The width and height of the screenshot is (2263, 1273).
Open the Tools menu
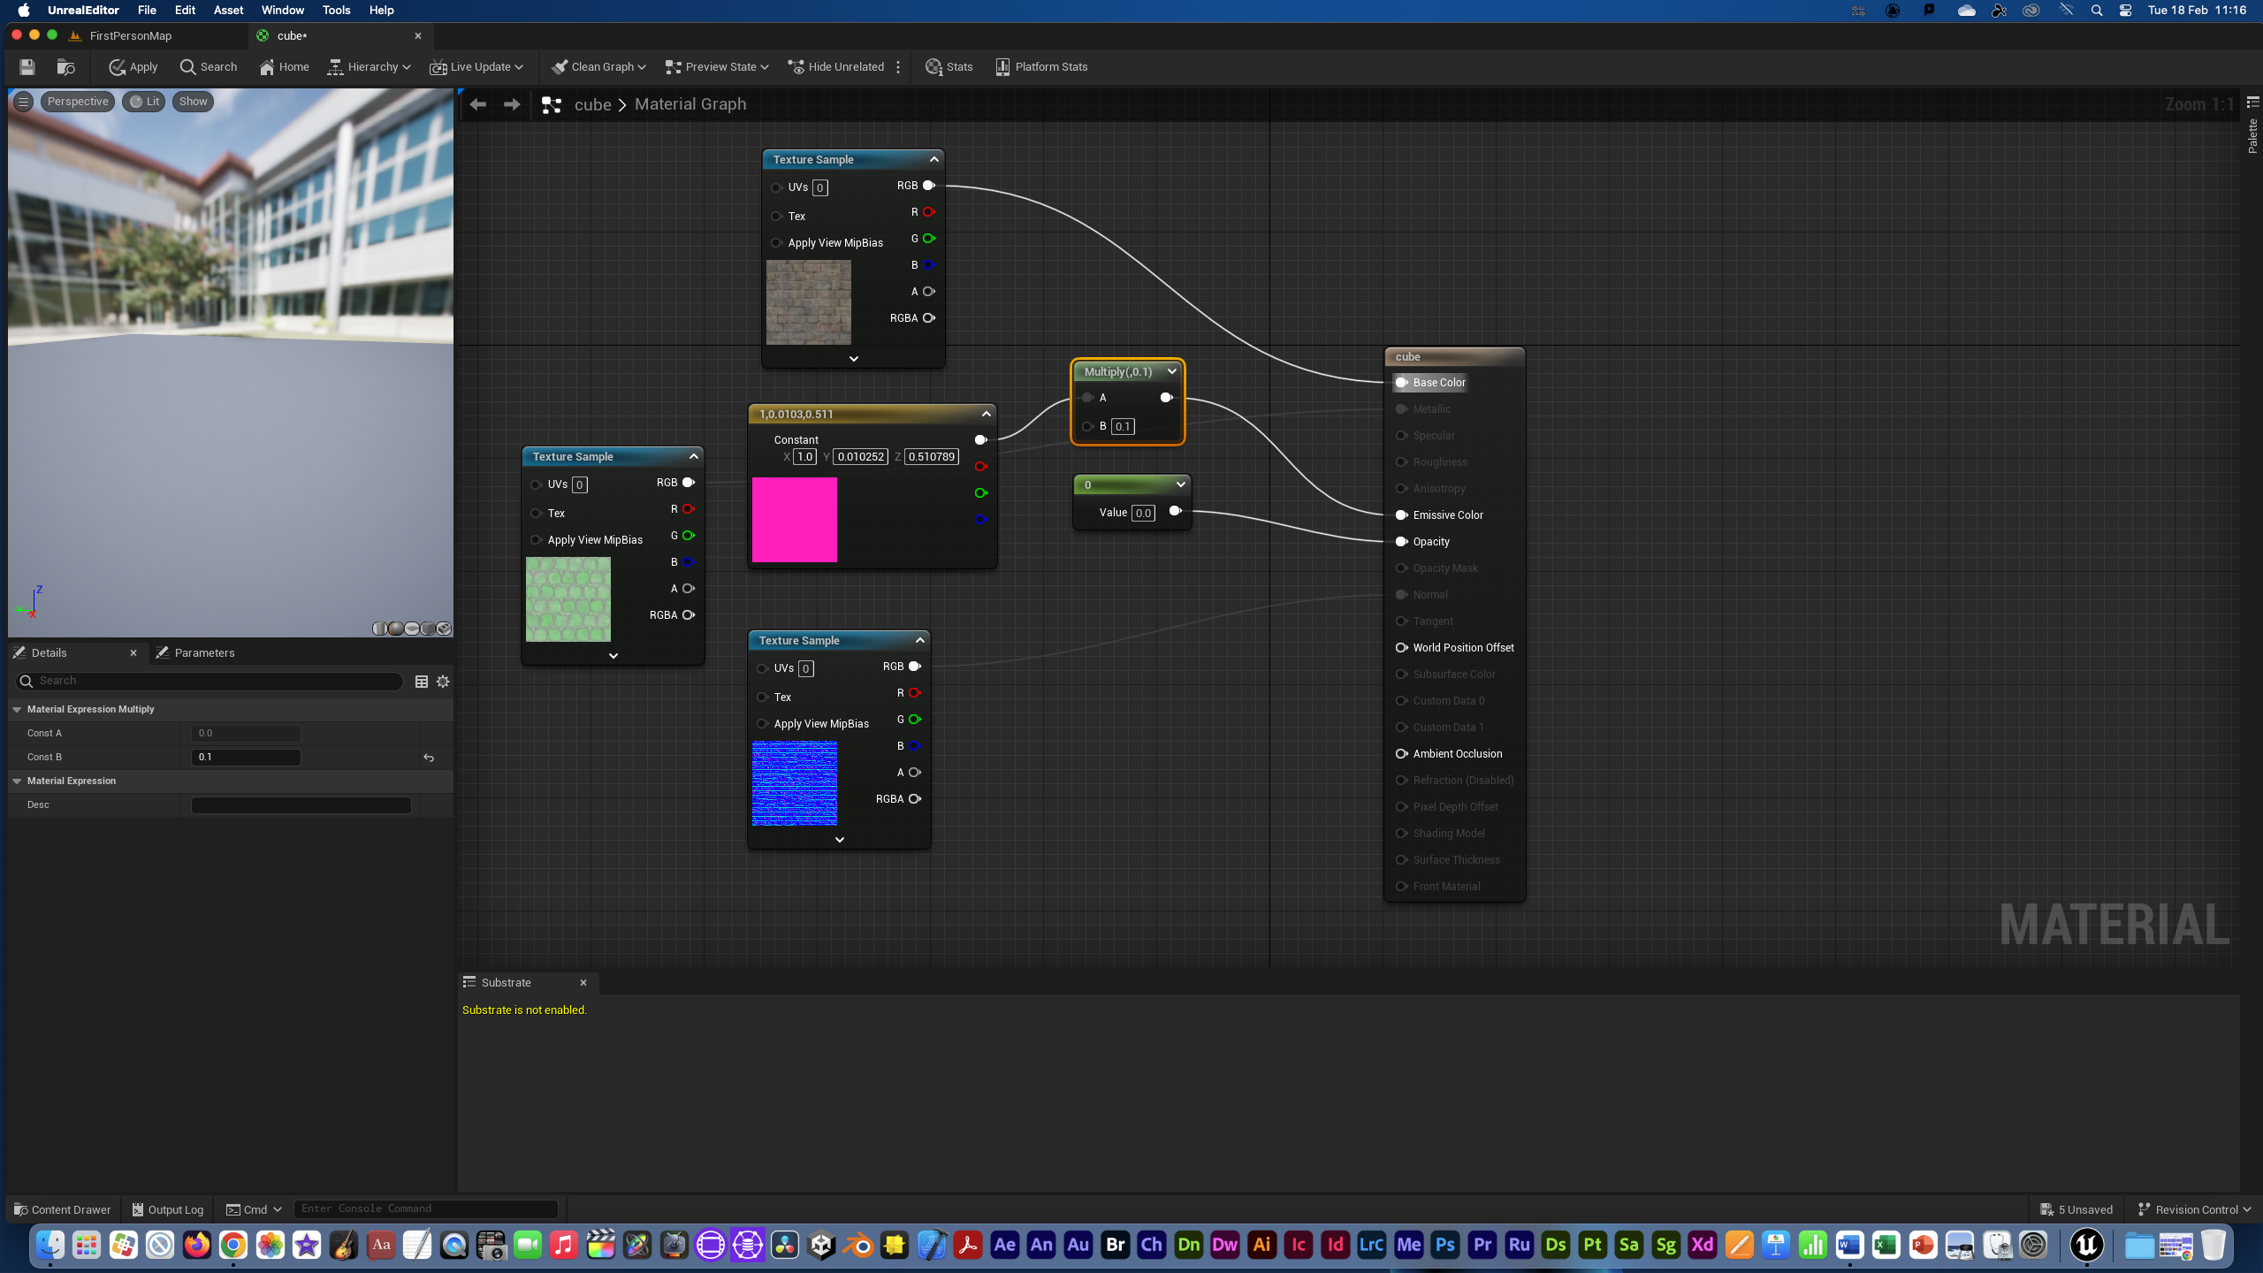point(336,11)
